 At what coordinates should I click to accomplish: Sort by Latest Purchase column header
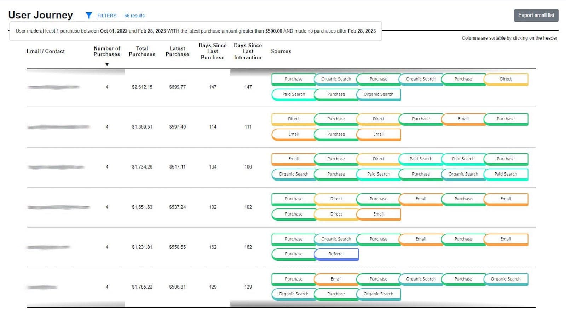tap(177, 51)
